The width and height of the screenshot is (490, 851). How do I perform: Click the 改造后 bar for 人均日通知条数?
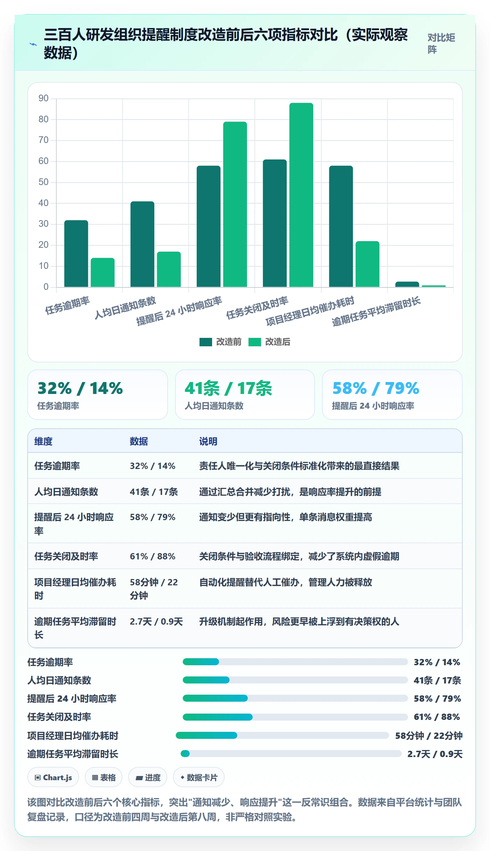[x=169, y=269]
